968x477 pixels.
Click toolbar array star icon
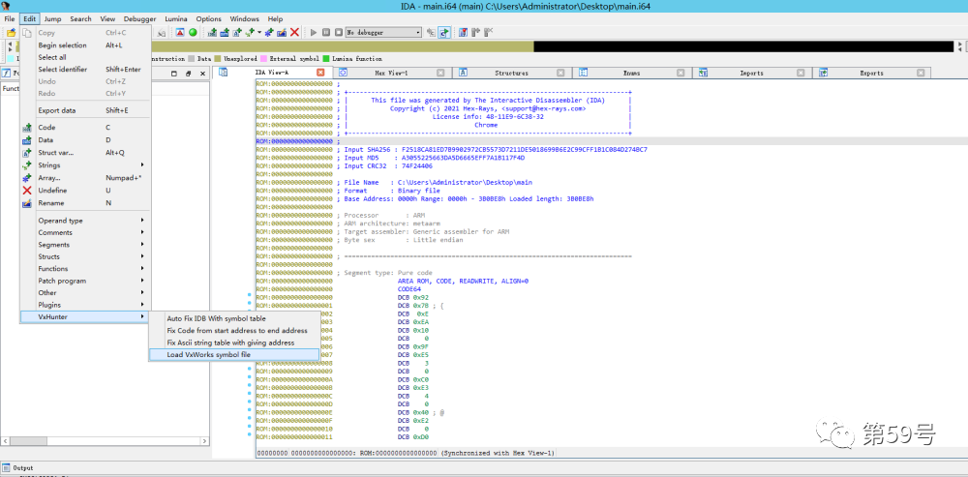click(x=268, y=33)
